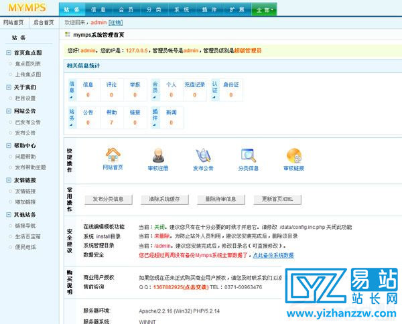402x324 pixels.
Task: Open the 分类信息 magnifier icon
Action: pos(248,155)
